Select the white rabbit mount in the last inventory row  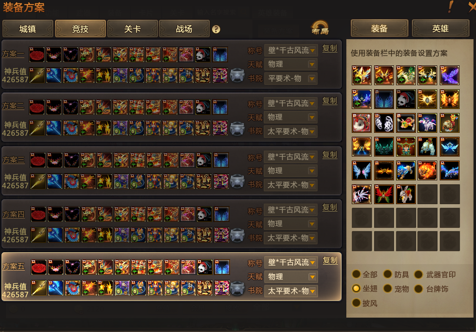[406, 194]
